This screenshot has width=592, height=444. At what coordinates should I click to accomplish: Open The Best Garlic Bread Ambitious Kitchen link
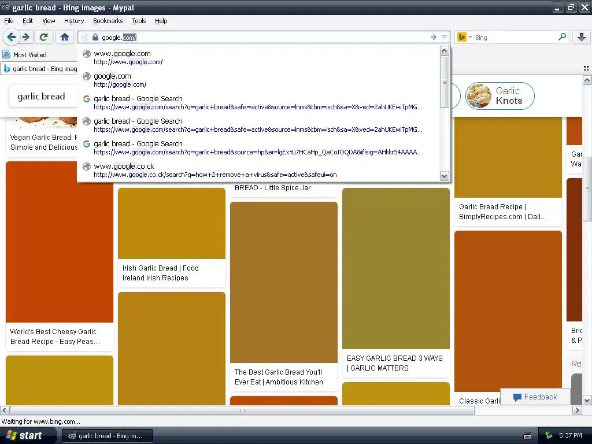(279, 377)
